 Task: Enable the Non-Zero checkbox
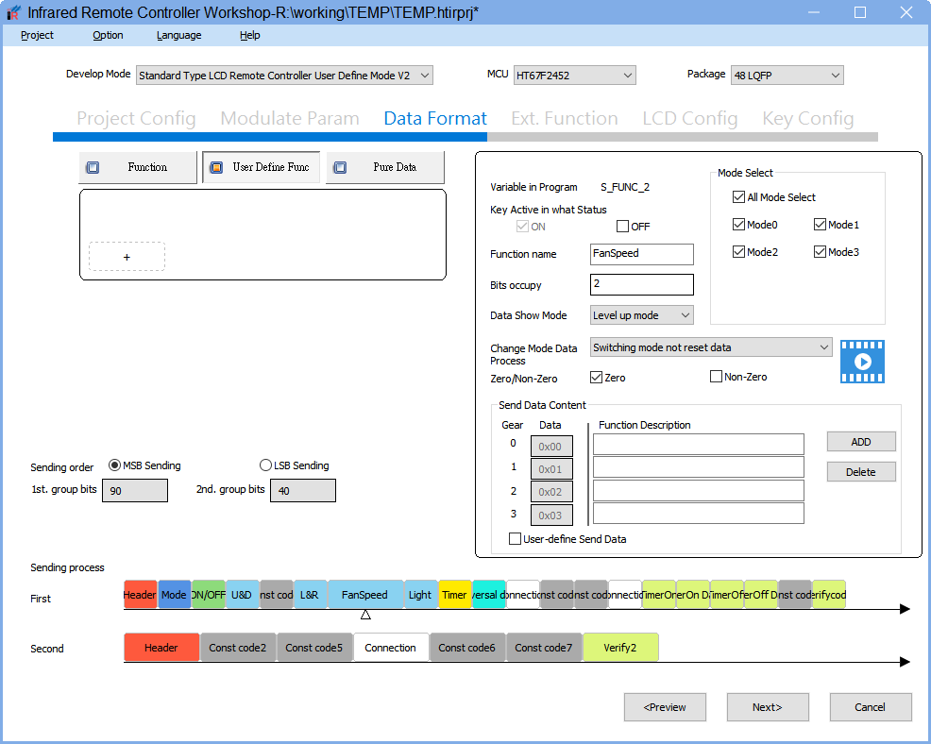(x=716, y=377)
